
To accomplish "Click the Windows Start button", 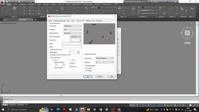I will [x=3, y=110].
